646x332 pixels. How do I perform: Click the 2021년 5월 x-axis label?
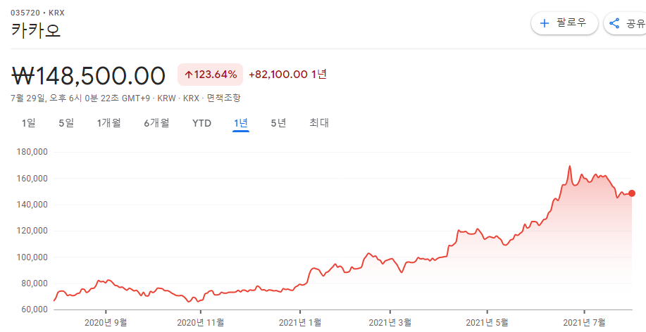tap(487, 323)
